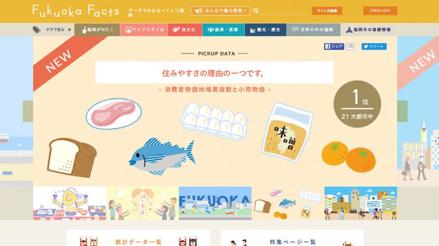Click the site search input field
The height and width of the screenshot is (246, 439).
[285, 11]
